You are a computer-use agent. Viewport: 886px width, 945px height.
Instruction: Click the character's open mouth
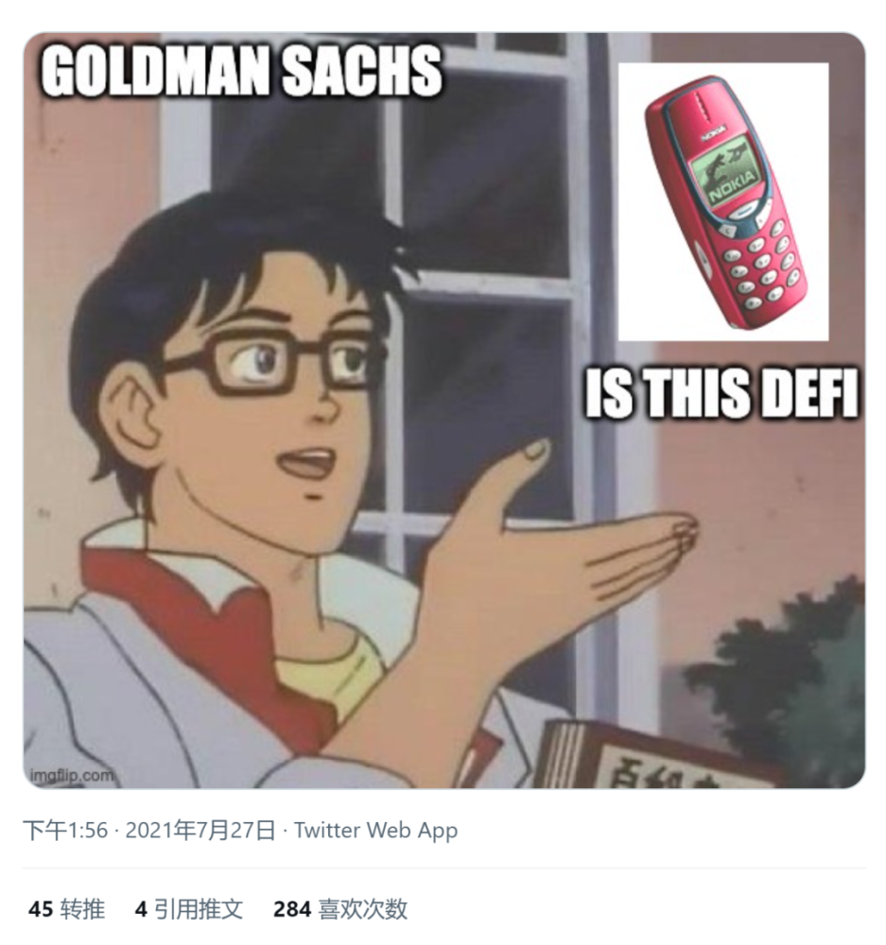point(307,465)
